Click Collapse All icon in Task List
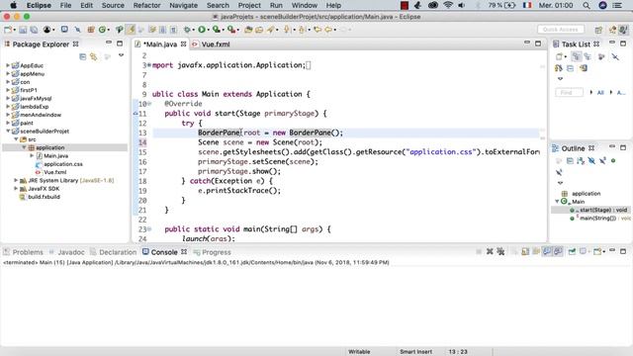Screen dimensions: 633x356 570,68
